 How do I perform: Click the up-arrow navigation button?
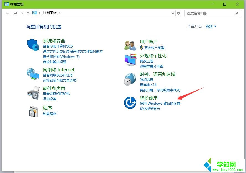click(x=28, y=13)
